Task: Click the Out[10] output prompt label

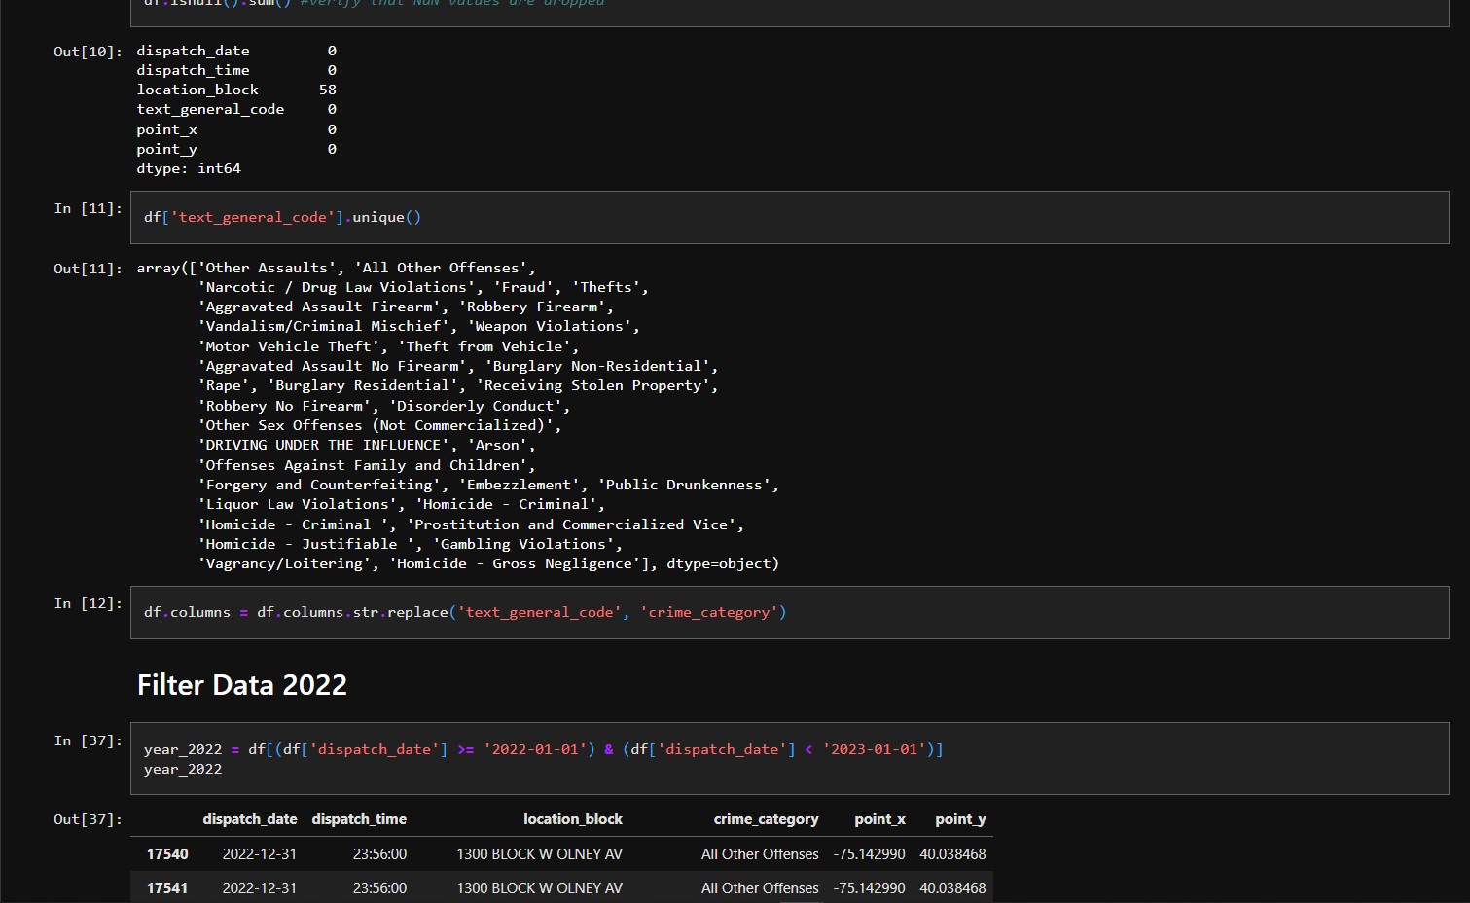Action: coord(88,52)
